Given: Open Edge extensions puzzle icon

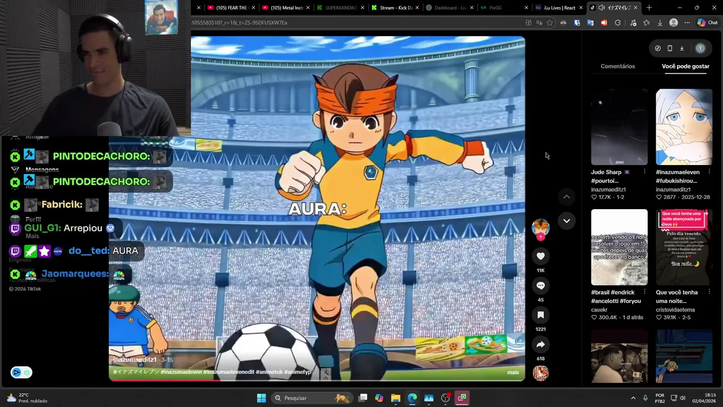Looking at the screenshot, I should coord(617,23).
